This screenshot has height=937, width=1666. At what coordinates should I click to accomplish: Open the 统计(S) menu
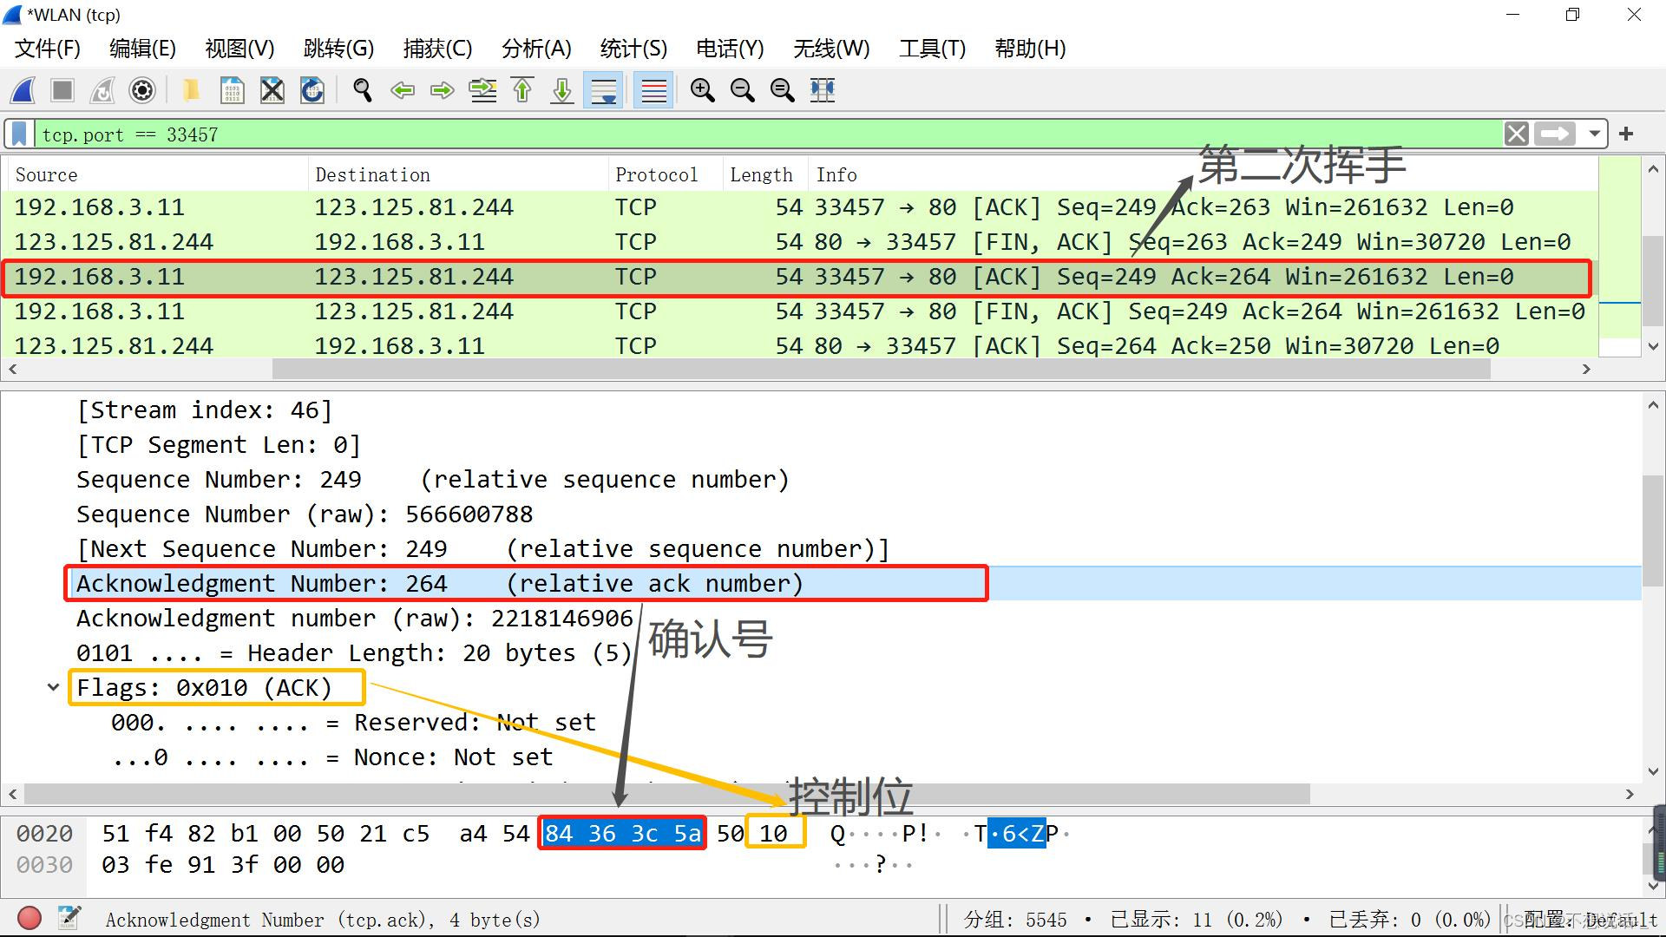click(x=633, y=49)
